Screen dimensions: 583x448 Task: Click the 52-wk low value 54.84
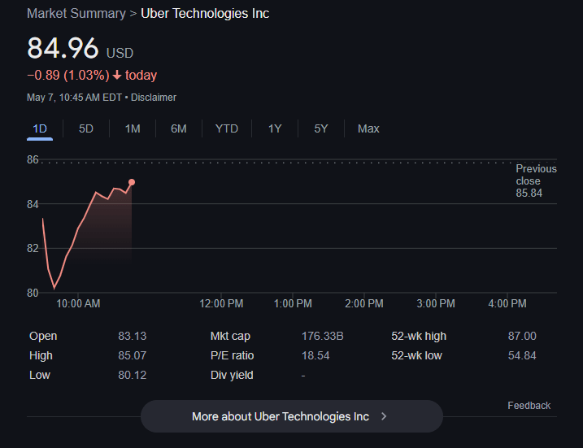[x=522, y=356]
